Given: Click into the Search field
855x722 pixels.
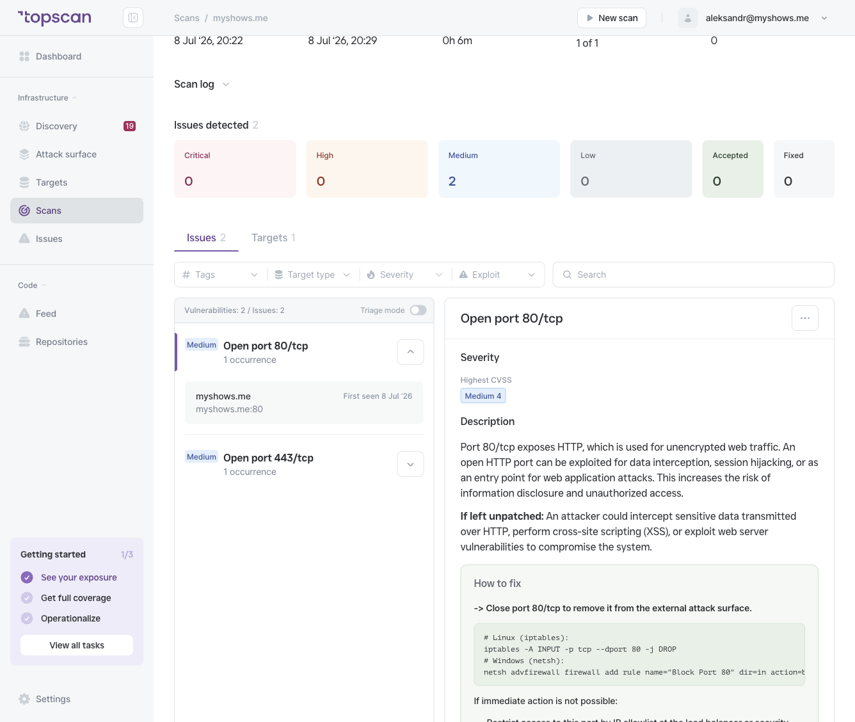Looking at the screenshot, I should point(694,275).
